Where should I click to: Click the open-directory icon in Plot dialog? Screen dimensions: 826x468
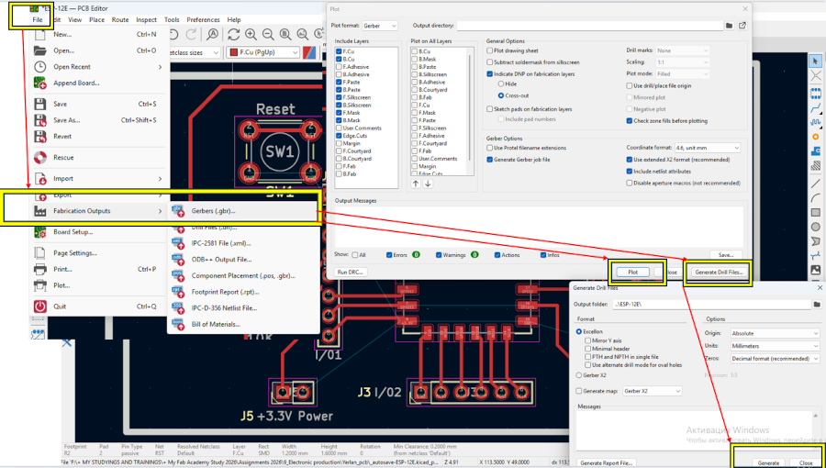tap(742, 26)
